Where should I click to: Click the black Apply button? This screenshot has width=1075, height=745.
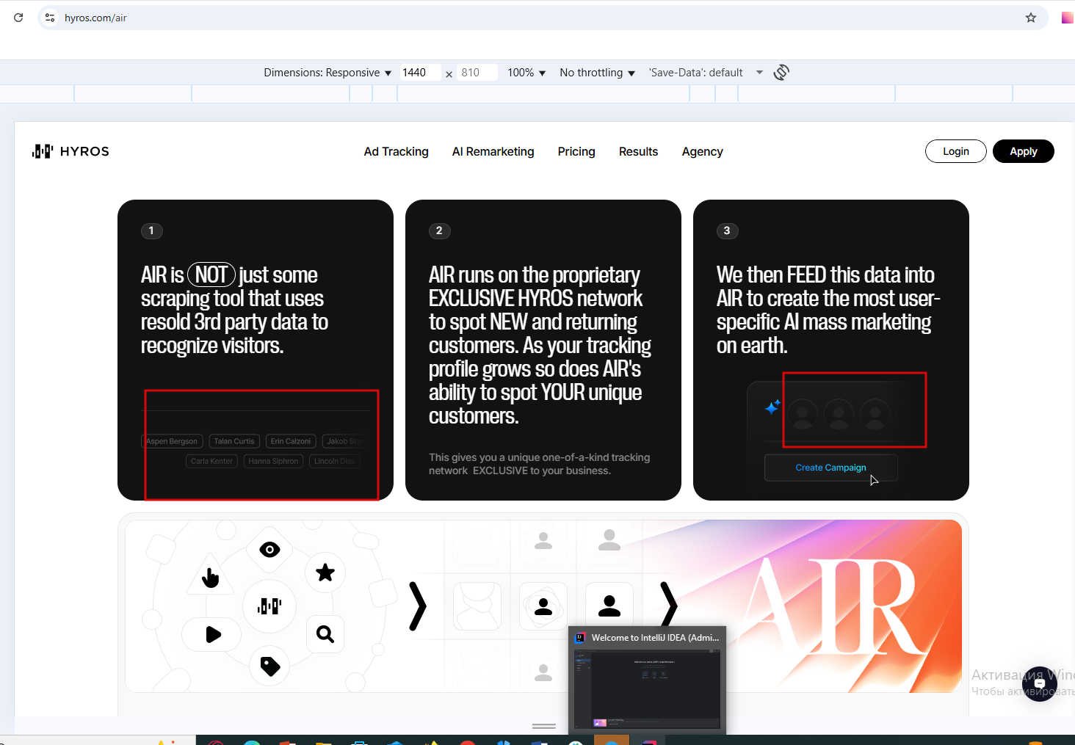click(1024, 151)
